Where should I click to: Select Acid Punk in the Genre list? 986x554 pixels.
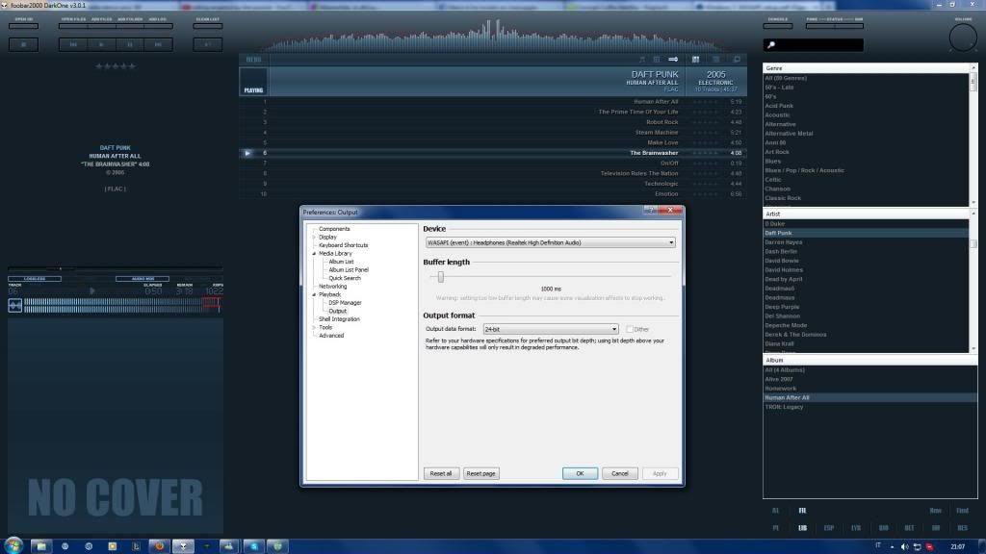(x=779, y=106)
